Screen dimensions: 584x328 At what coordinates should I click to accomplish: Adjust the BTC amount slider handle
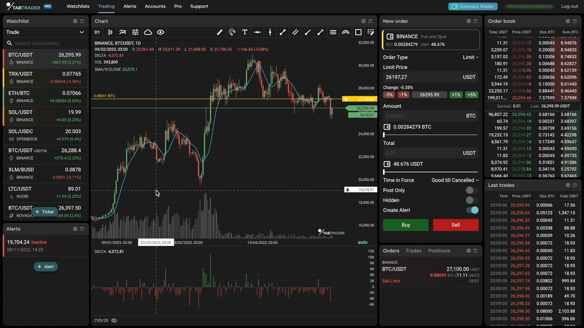pyautogui.click(x=384, y=135)
